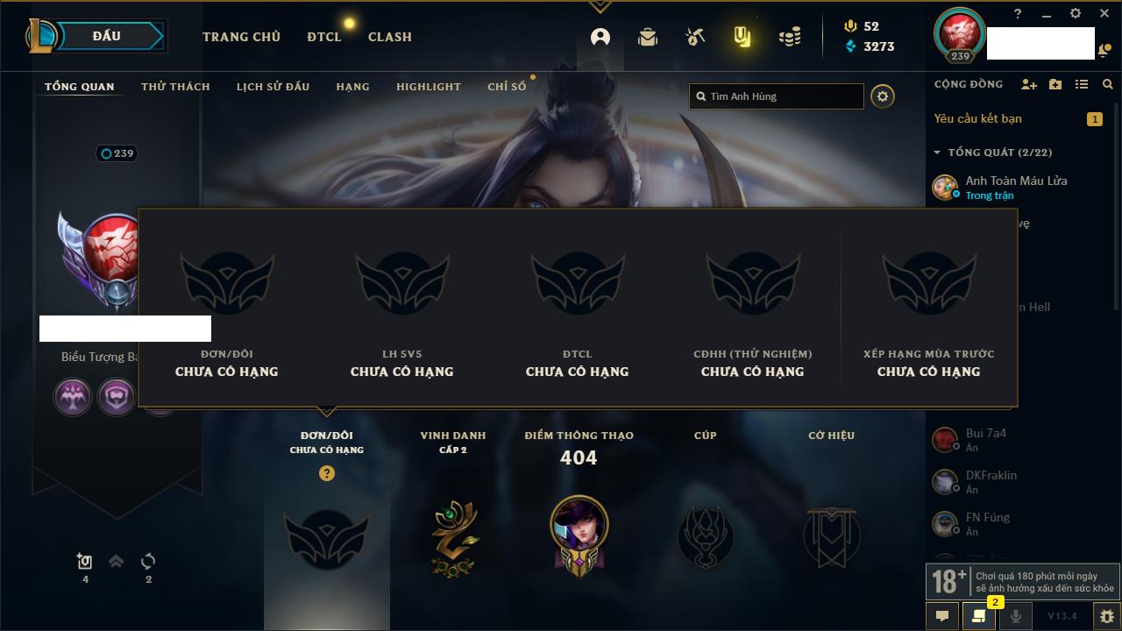Open the Crafting hammer icon

pyautogui.click(x=695, y=37)
